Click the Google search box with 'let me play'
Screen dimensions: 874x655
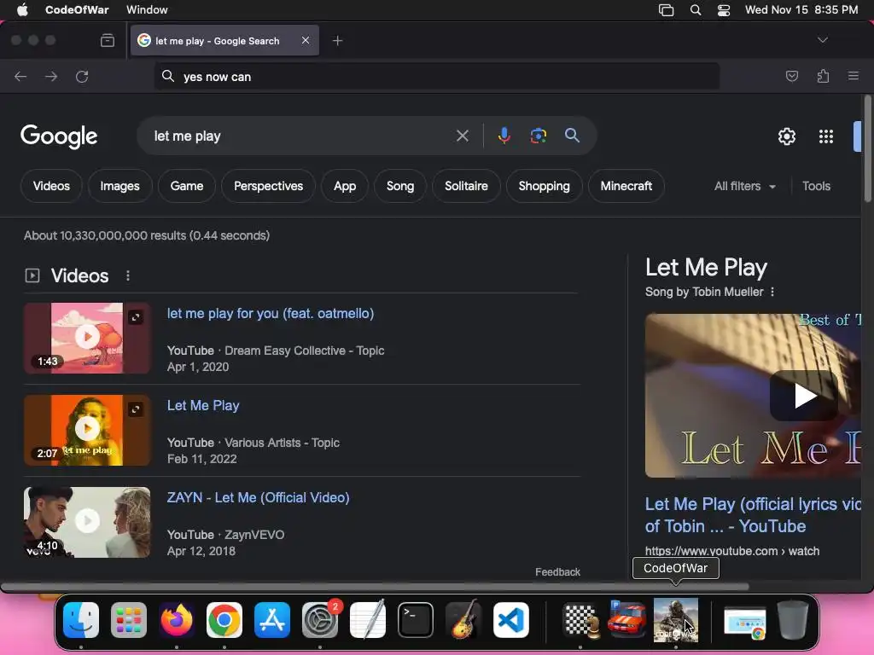click(x=301, y=136)
